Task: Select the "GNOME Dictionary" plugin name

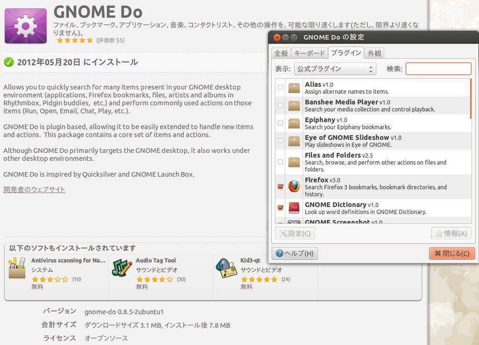Action: (x=335, y=205)
